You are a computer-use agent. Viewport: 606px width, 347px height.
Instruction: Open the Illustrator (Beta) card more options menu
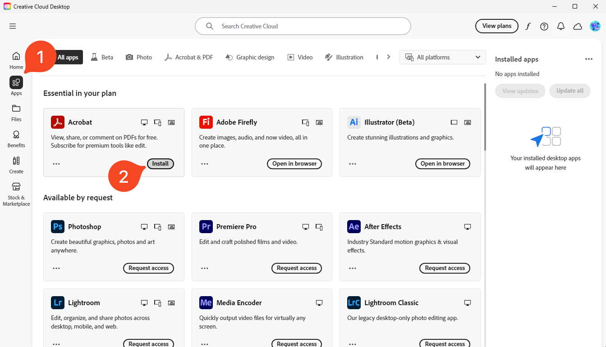[x=353, y=164]
